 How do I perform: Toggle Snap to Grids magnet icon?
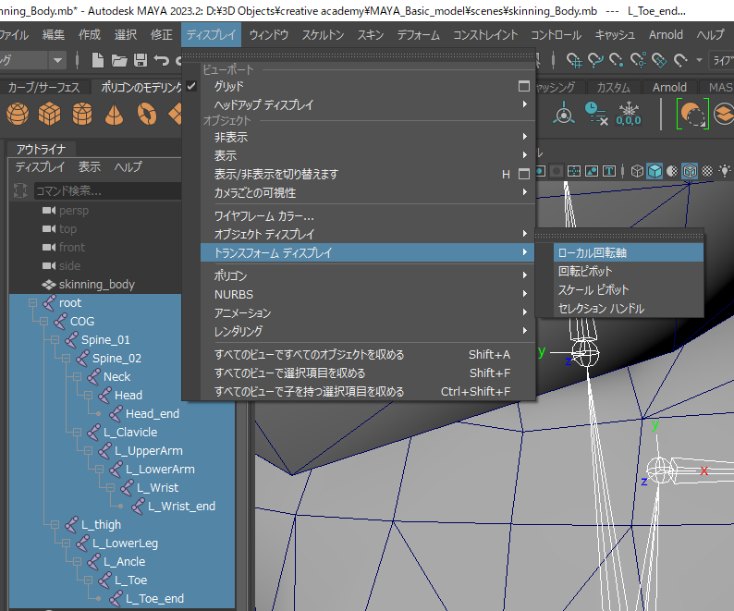(x=574, y=60)
